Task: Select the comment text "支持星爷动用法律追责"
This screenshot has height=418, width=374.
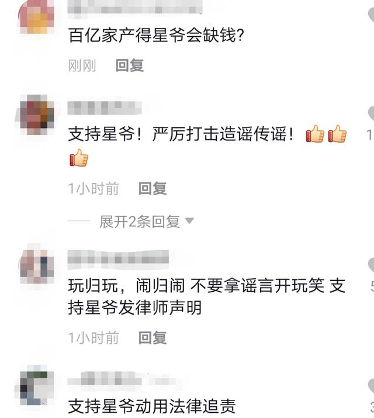Action: click(x=152, y=406)
